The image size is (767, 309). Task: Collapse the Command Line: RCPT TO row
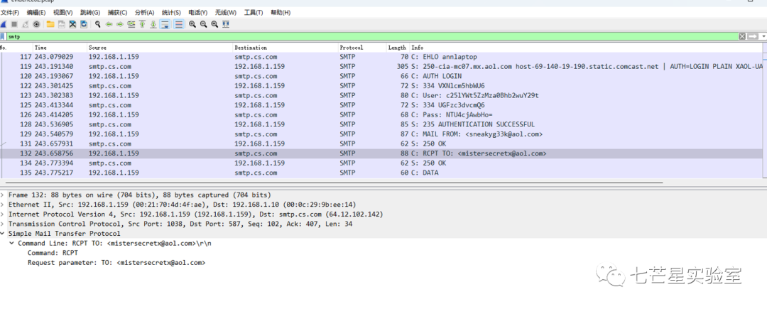tap(12, 243)
